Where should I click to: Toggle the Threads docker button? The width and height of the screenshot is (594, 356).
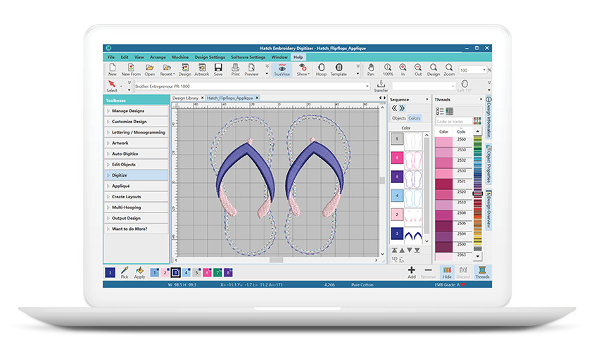482,272
